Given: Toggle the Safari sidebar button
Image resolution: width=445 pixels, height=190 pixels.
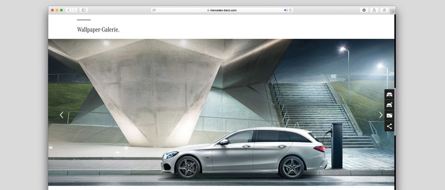Looking at the screenshot, I should point(84,10).
